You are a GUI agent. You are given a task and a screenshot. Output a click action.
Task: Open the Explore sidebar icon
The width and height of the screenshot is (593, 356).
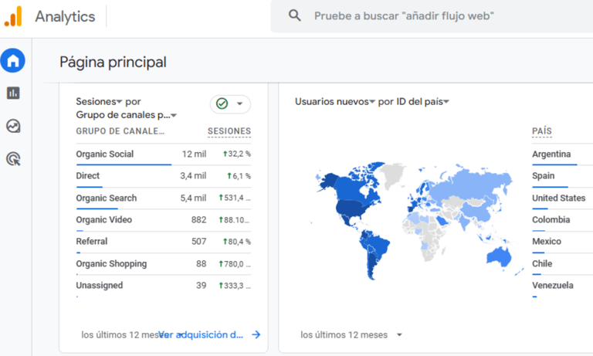[x=13, y=126]
